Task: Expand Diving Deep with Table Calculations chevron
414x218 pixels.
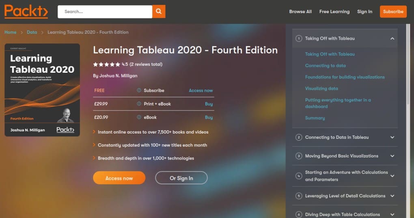Action: pos(392,215)
